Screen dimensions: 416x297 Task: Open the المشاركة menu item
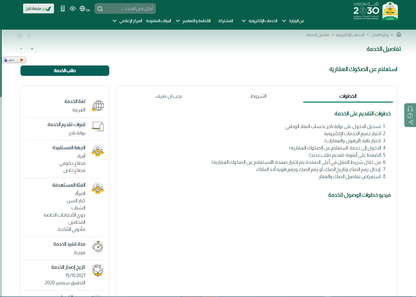click(x=226, y=21)
